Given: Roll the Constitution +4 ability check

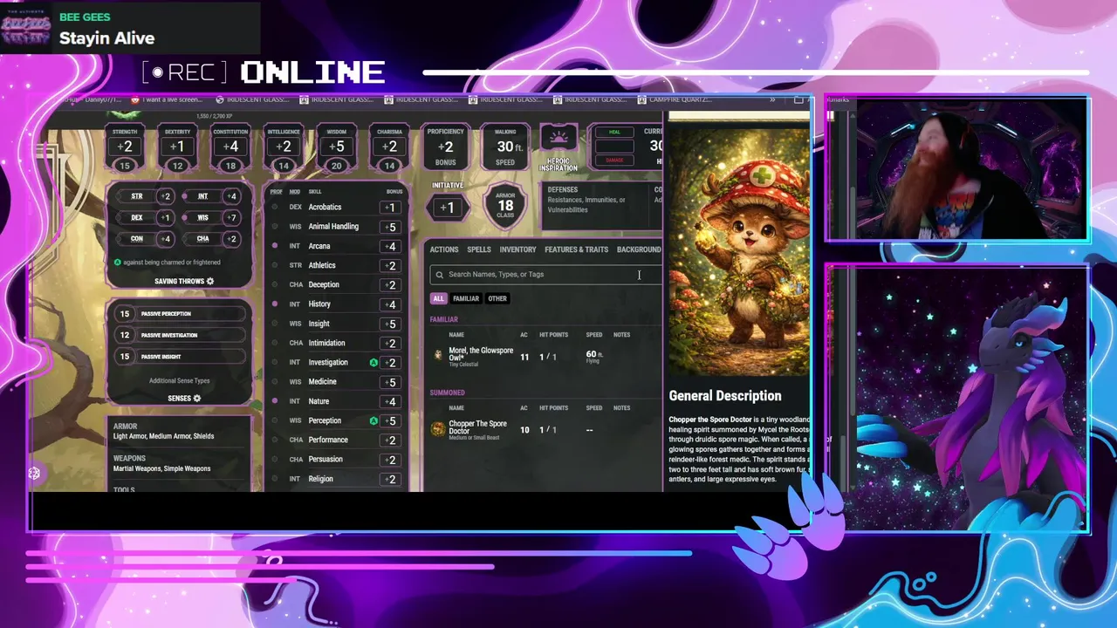Looking at the screenshot, I should pyautogui.click(x=230, y=147).
